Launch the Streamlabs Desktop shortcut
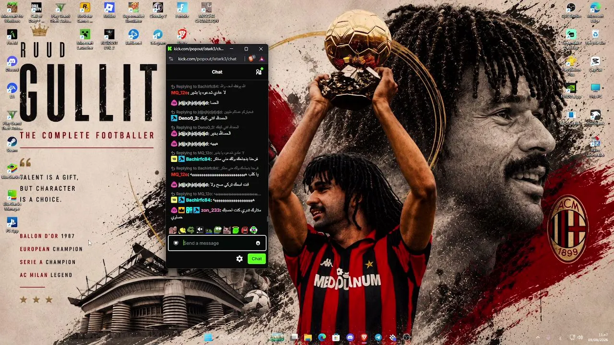The width and height of the screenshot is (614, 345). [x=571, y=39]
